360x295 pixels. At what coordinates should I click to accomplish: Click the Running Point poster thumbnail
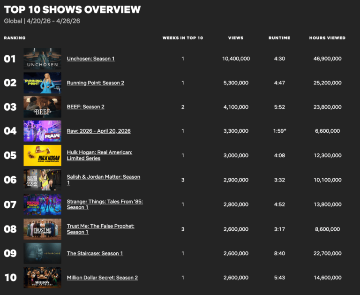42,83
